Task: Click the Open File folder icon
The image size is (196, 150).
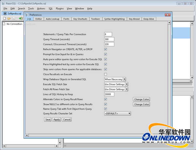Action: click(9, 19)
